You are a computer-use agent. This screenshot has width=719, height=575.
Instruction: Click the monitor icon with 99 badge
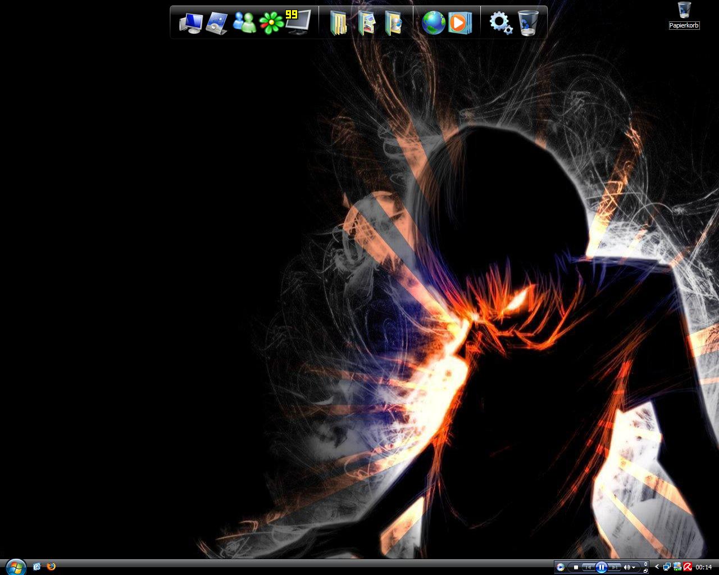click(298, 22)
